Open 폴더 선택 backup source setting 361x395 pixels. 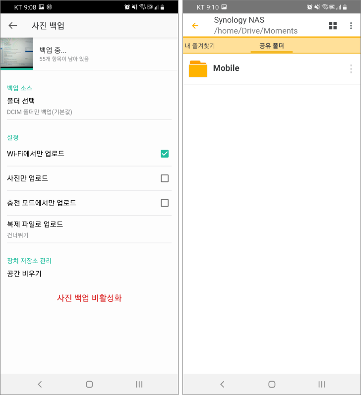89,106
